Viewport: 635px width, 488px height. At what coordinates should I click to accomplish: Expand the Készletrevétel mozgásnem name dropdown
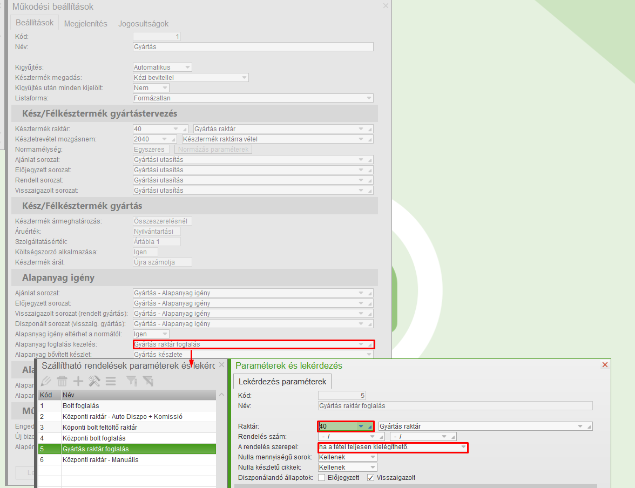tap(361, 139)
